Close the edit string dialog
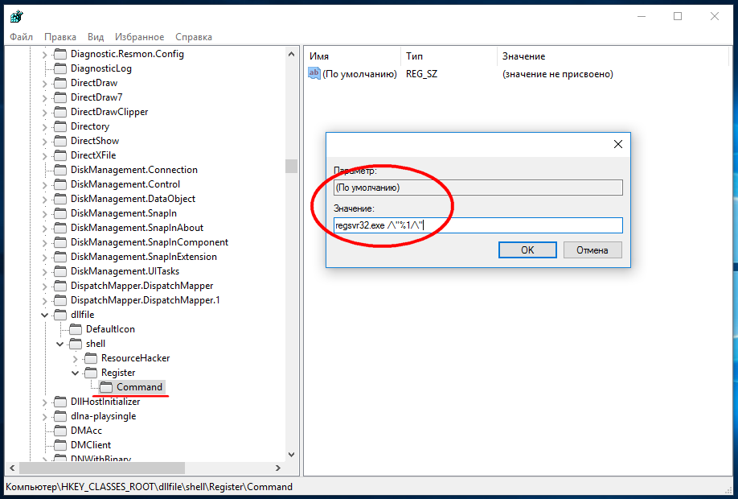Screen dimensions: 738x499 [x=618, y=144]
